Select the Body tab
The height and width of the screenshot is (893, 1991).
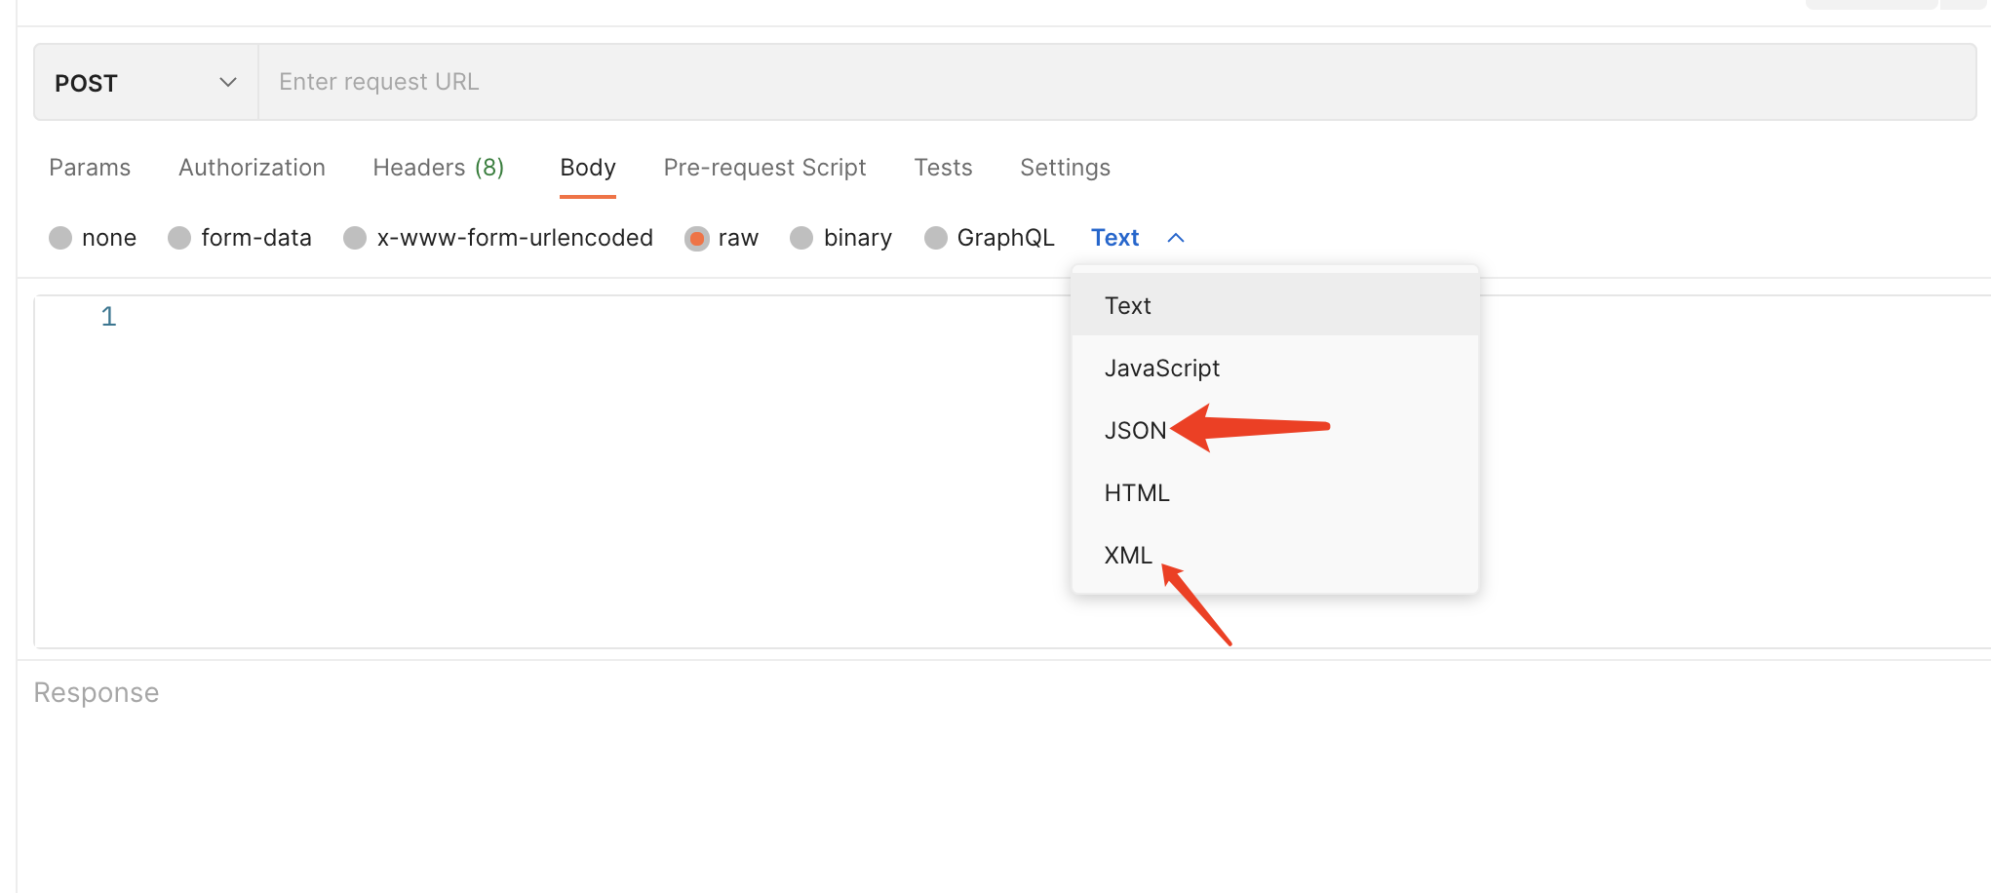pyautogui.click(x=588, y=168)
